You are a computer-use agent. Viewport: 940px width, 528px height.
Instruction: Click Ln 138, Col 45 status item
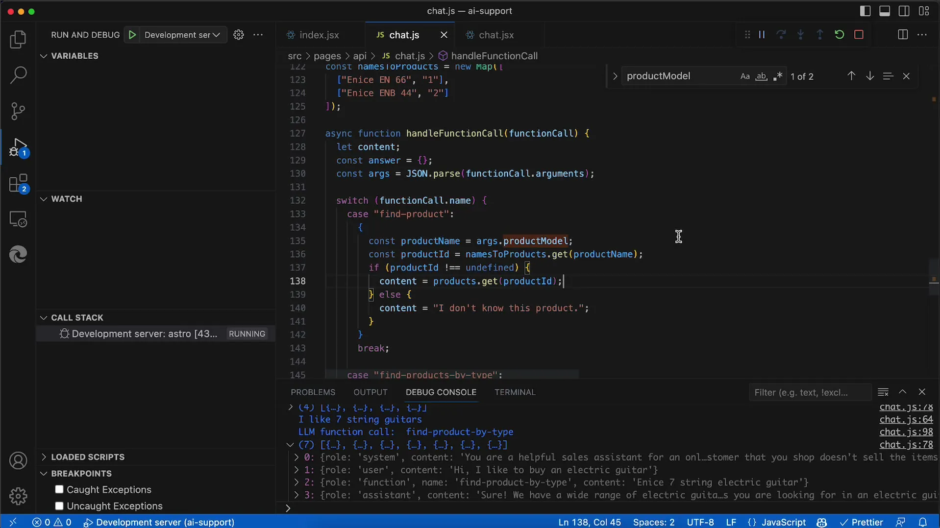pos(590,522)
